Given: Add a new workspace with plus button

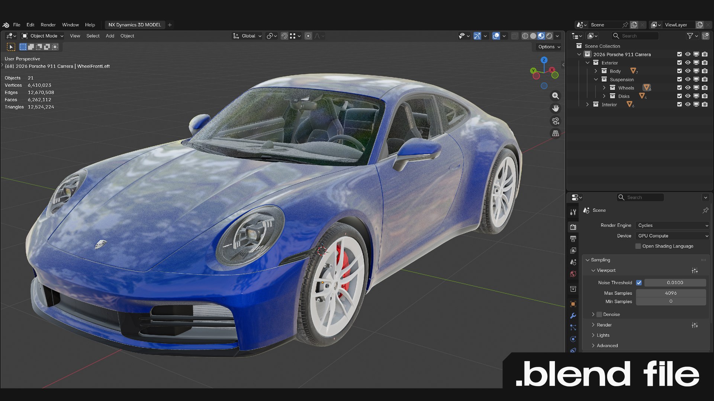Looking at the screenshot, I should pyautogui.click(x=170, y=25).
